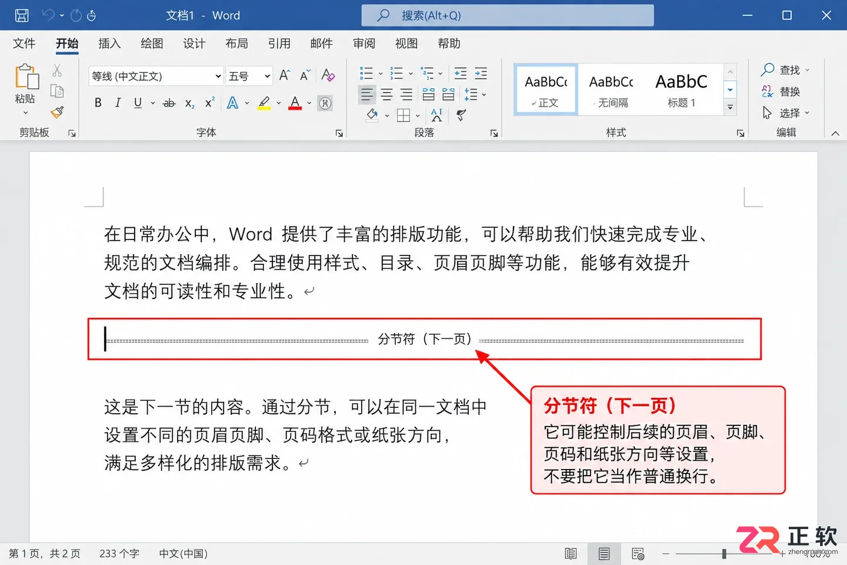Image resolution: width=847 pixels, height=565 pixels.
Task: Apply superscript formatting
Action: [x=209, y=103]
